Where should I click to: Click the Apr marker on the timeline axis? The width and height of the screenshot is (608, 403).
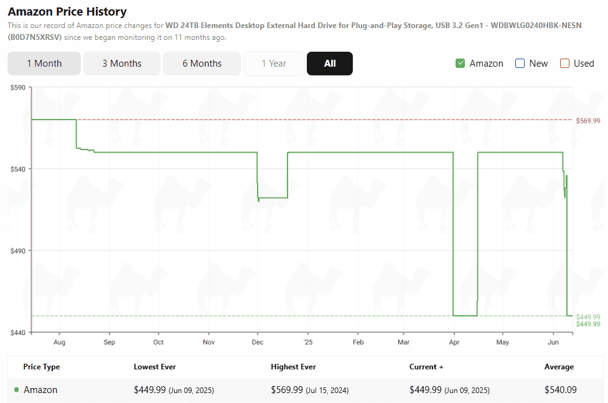coord(454,342)
